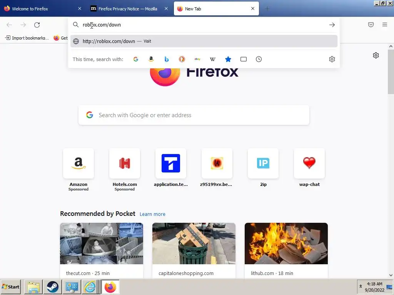
Task: Click Import bookmarks toolbar button
Action: pyautogui.click(x=27, y=38)
